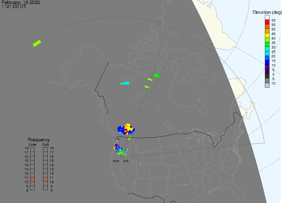Pick the white swatch atop the elevation bar
This screenshot has height=203, width=282.
(267, 18)
